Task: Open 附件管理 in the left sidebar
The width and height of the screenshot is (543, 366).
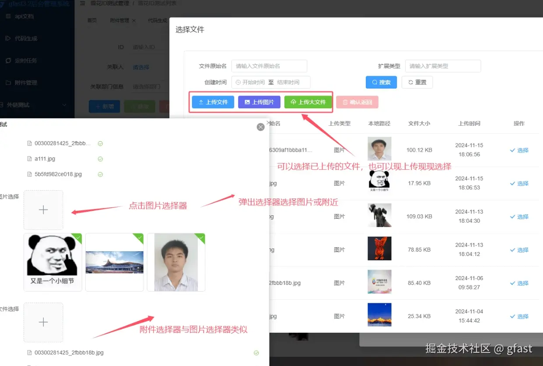Action: (x=26, y=82)
